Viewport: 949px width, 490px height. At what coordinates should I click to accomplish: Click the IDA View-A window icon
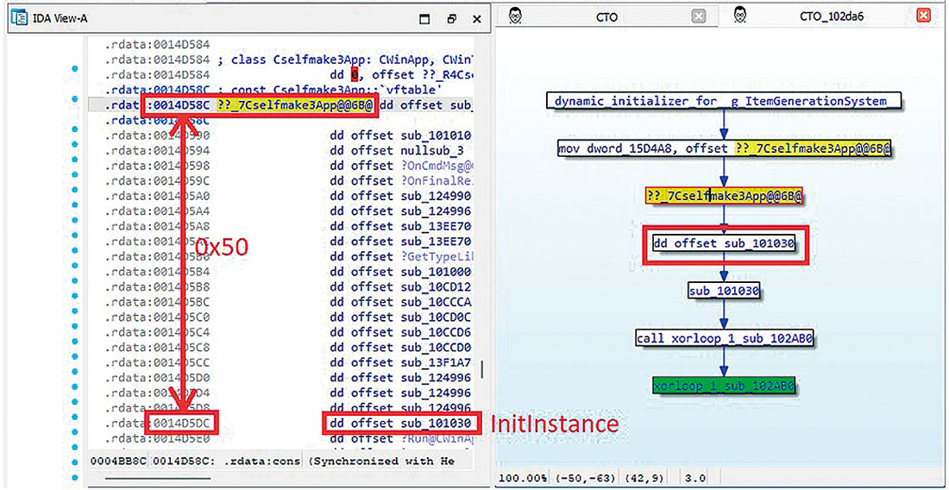tap(16, 18)
